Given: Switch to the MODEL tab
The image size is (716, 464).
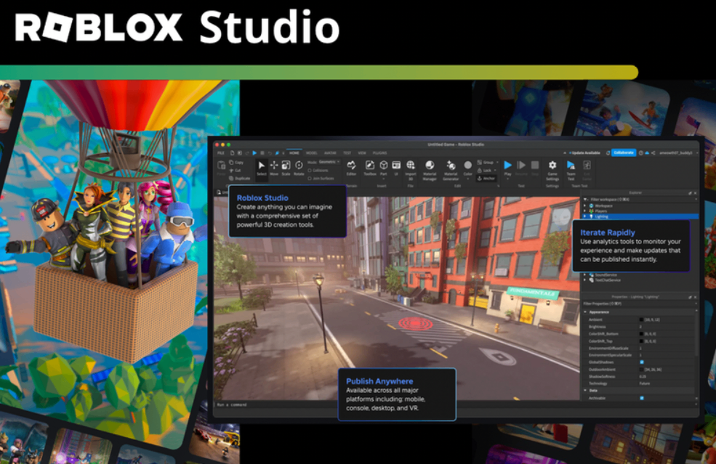Looking at the screenshot, I should [x=311, y=152].
